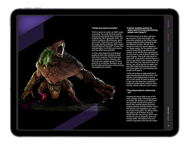Viewport: 189px width, 145px height.
Task: Click paragraph beginning "It's hard to know if an idea"
Action: [x=143, y=53]
